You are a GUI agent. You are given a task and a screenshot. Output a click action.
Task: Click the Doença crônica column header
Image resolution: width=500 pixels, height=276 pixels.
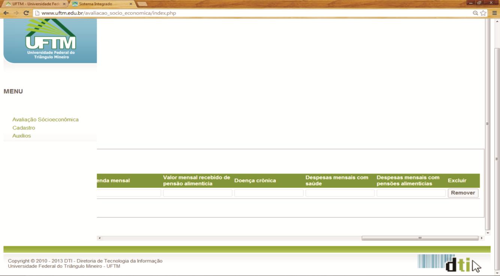[255, 181]
